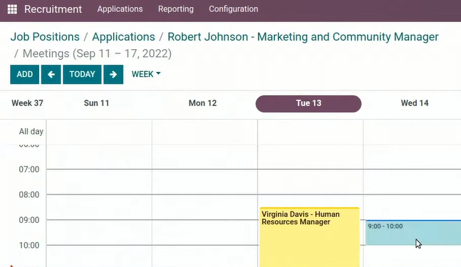461x267 pixels.
Task: Select the Wed 14 day header
Action: click(415, 103)
